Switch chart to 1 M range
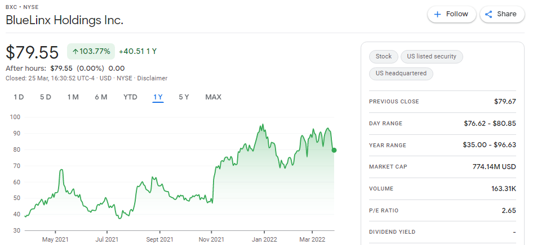This screenshot has width=537, height=245. point(73,97)
